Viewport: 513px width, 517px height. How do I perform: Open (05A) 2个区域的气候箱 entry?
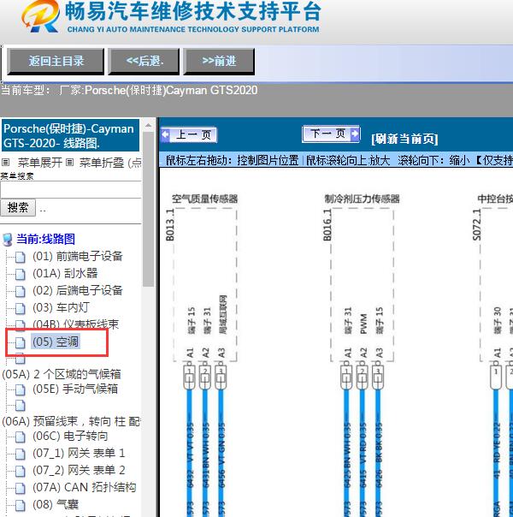pos(62,374)
